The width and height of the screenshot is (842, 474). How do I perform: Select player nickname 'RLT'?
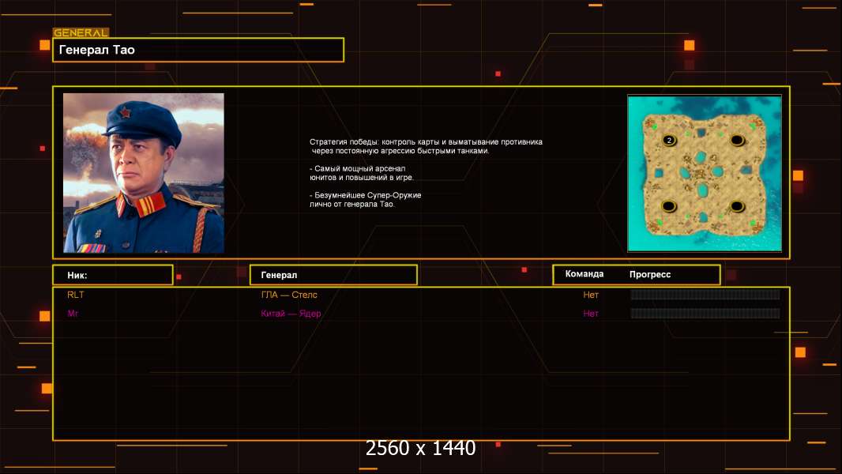click(x=76, y=295)
